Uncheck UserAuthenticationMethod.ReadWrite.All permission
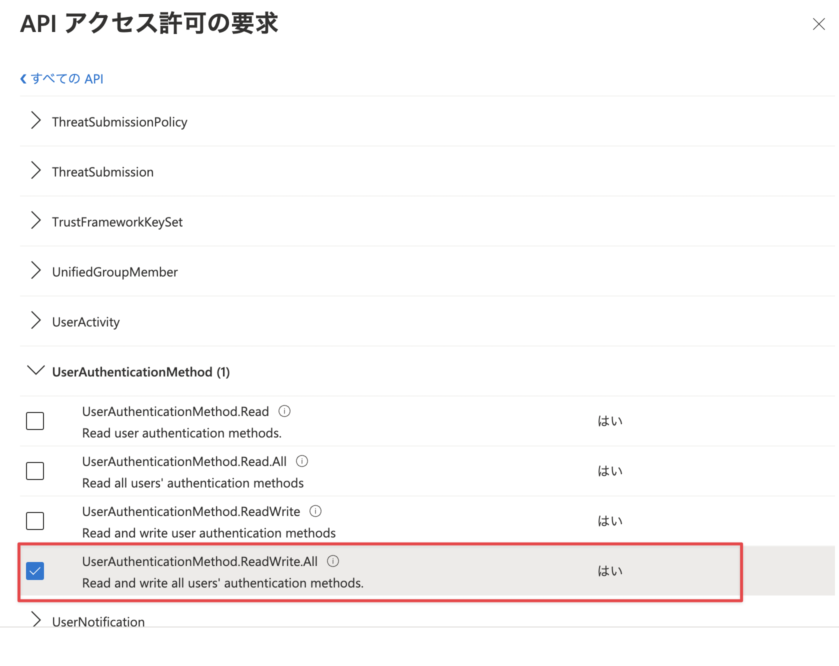This screenshot has height=666, width=839. (x=35, y=571)
